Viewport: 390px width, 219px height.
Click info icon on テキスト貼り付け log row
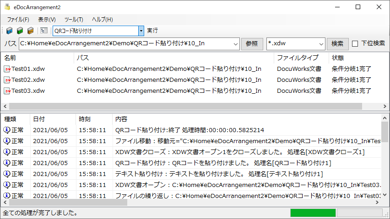(7, 174)
